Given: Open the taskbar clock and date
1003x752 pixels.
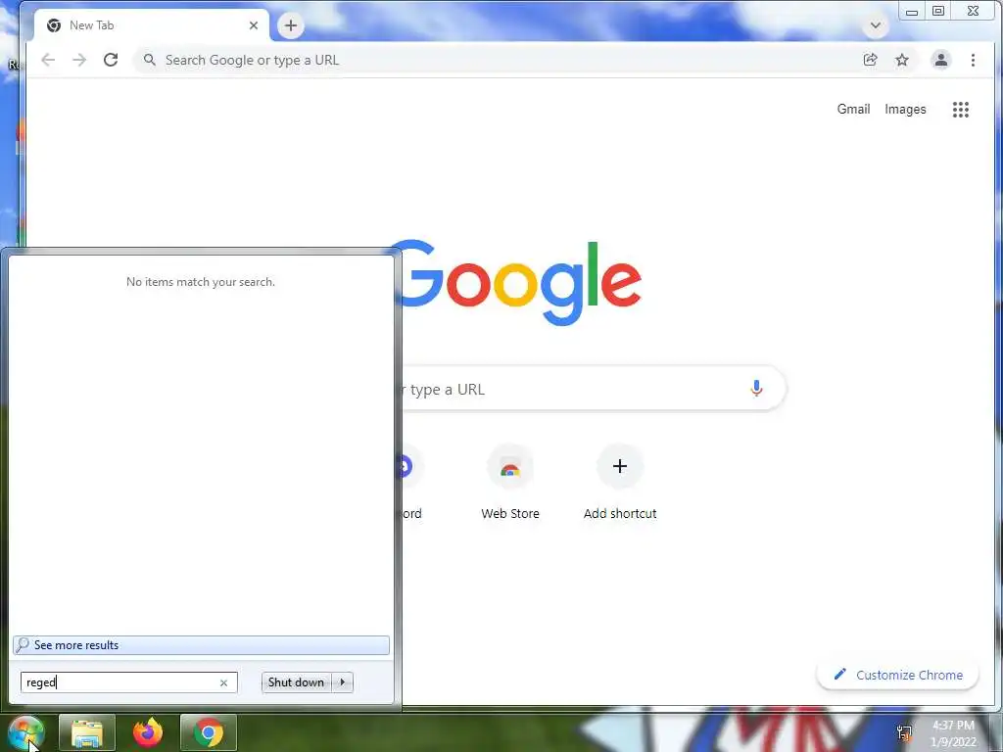Looking at the screenshot, I should (x=953, y=733).
